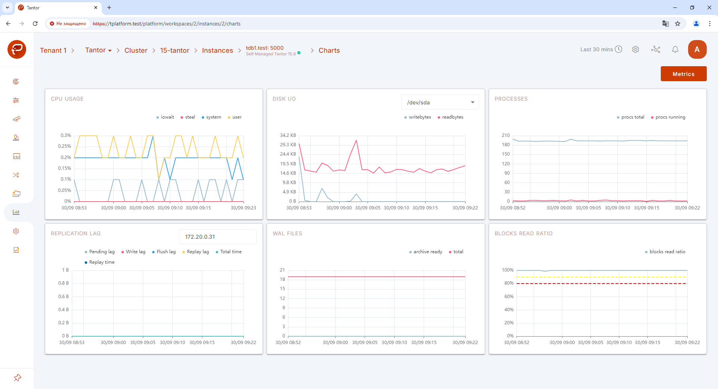This screenshot has width=718, height=389.
Task: Toggle the iowait series in CPU Usage legend
Action: coord(165,117)
